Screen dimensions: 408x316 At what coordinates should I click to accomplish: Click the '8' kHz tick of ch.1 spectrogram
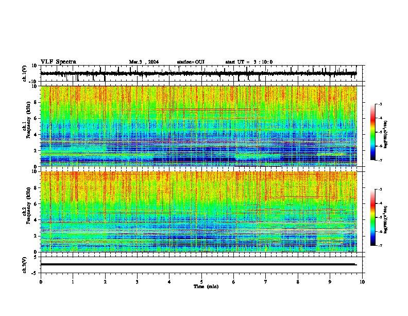pyautogui.click(x=36, y=102)
